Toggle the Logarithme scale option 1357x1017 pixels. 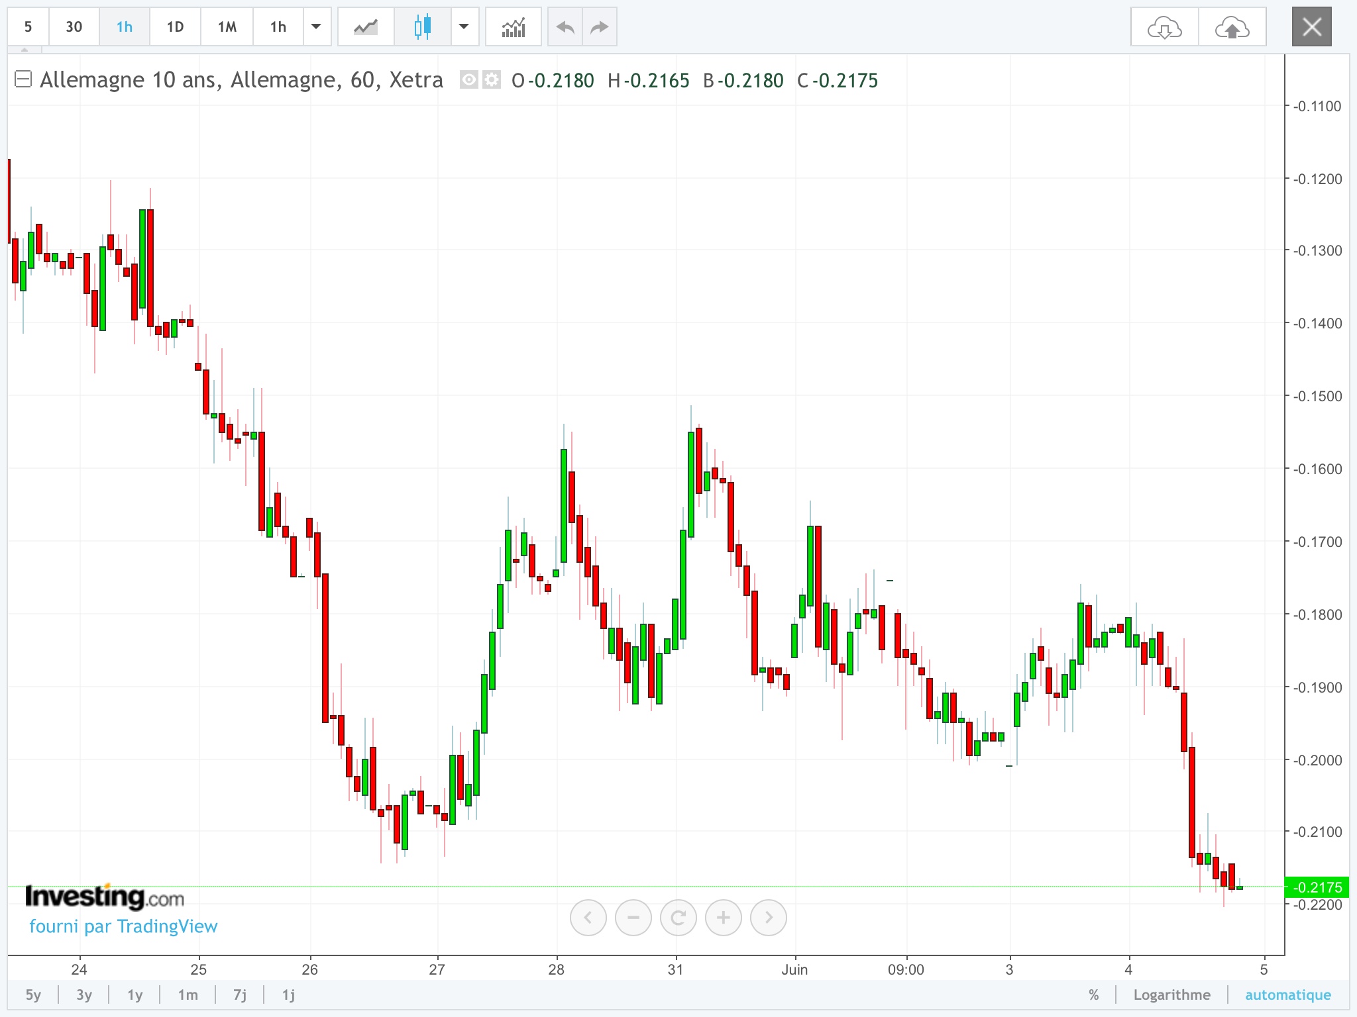[x=1171, y=994]
